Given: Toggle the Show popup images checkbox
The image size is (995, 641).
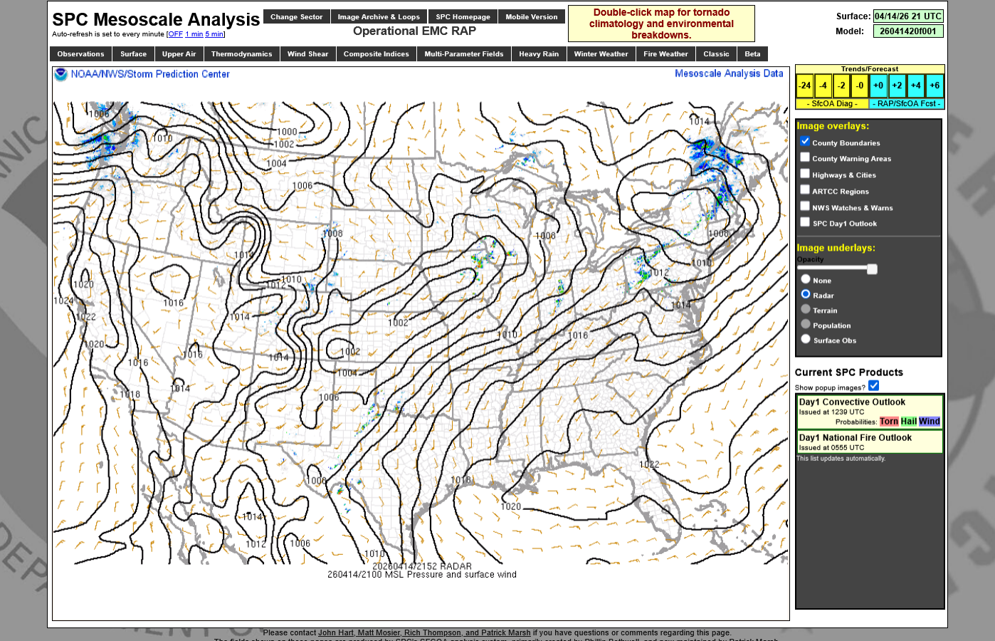Looking at the screenshot, I should pyautogui.click(x=874, y=386).
